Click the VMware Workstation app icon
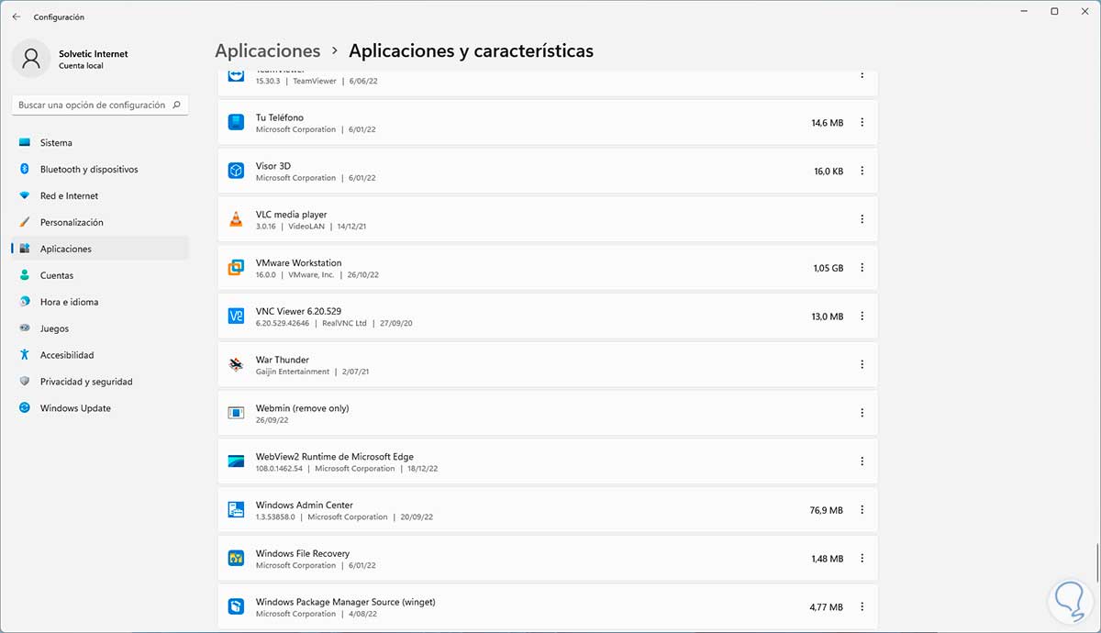The height and width of the screenshot is (633, 1101). tap(236, 268)
